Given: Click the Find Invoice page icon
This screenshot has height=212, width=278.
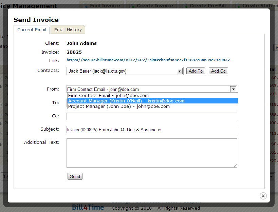Looking at the screenshot, I should point(86,6).
